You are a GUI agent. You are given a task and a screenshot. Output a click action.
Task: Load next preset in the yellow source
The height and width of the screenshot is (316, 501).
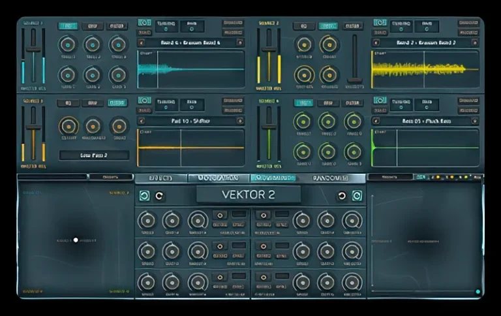point(475,42)
